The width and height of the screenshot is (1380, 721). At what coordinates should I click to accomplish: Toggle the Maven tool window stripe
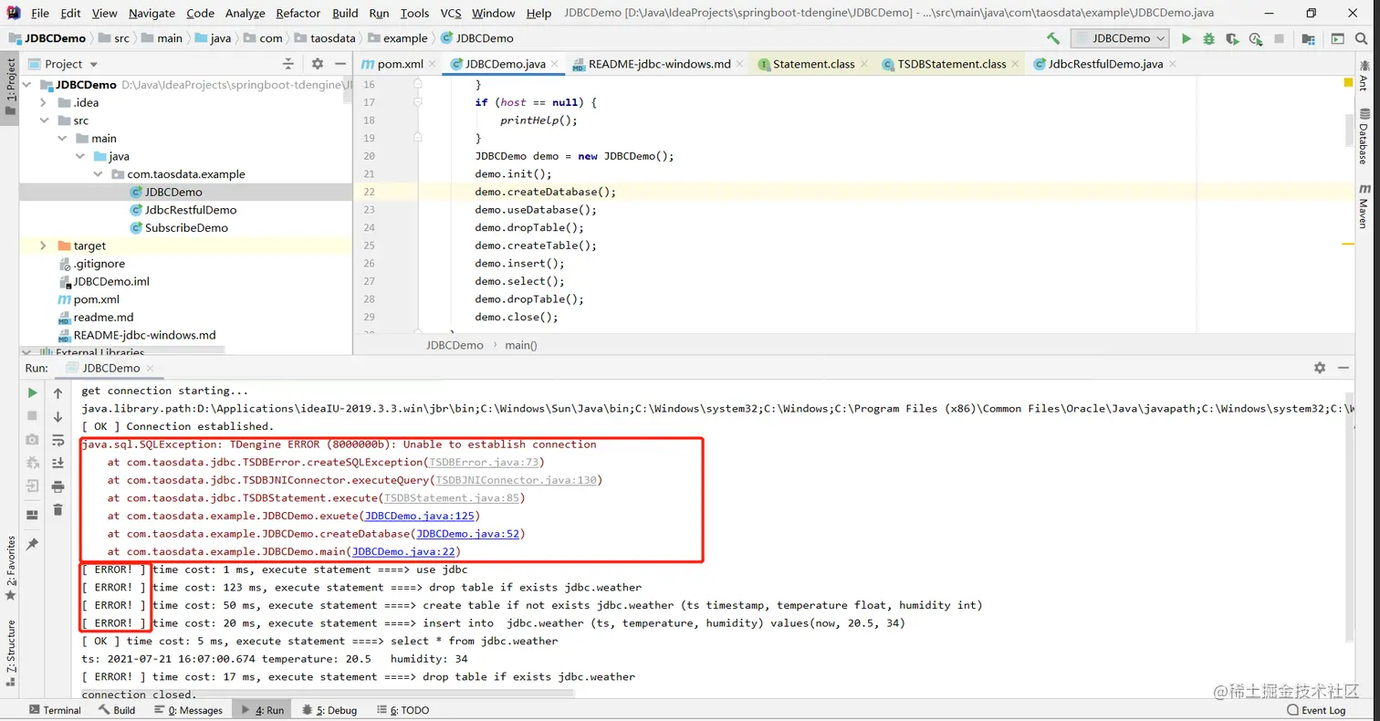pyautogui.click(x=1364, y=205)
